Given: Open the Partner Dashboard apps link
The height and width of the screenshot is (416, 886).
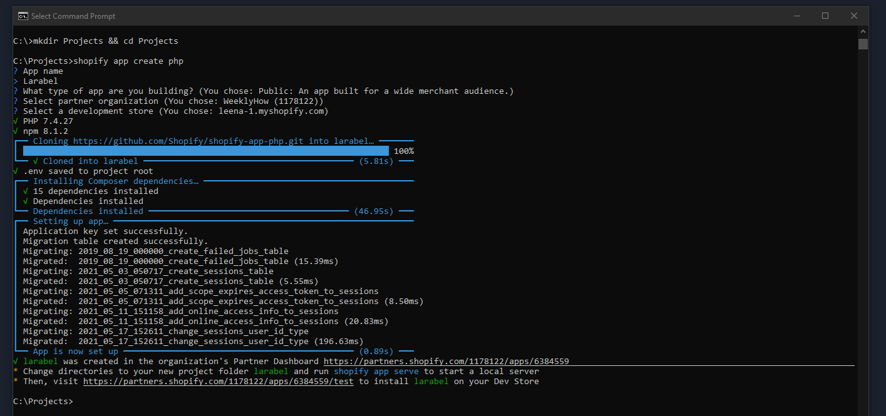Looking at the screenshot, I should pyautogui.click(x=446, y=361).
